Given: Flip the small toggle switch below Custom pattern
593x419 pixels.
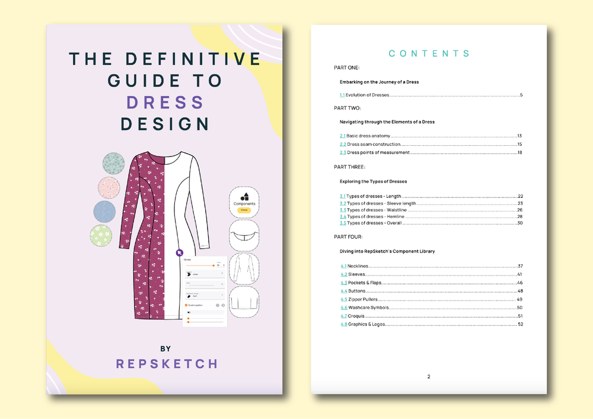Looking at the screenshot, I should [x=188, y=313].
